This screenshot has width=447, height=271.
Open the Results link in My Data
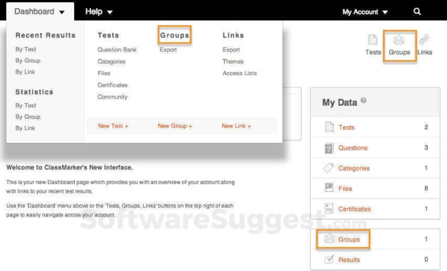coord(349,260)
